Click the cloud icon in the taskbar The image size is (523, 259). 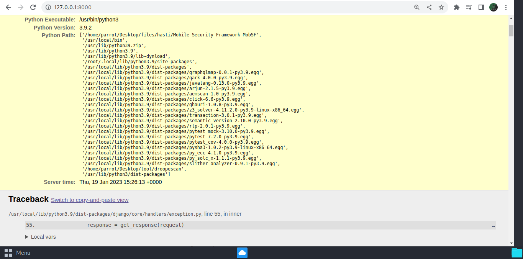click(x=242, y=252)
